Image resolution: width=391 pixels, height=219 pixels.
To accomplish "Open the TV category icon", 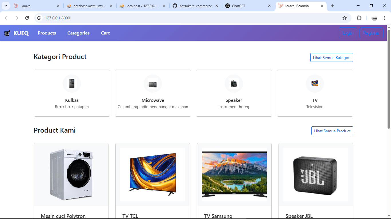I will [315, 84].
